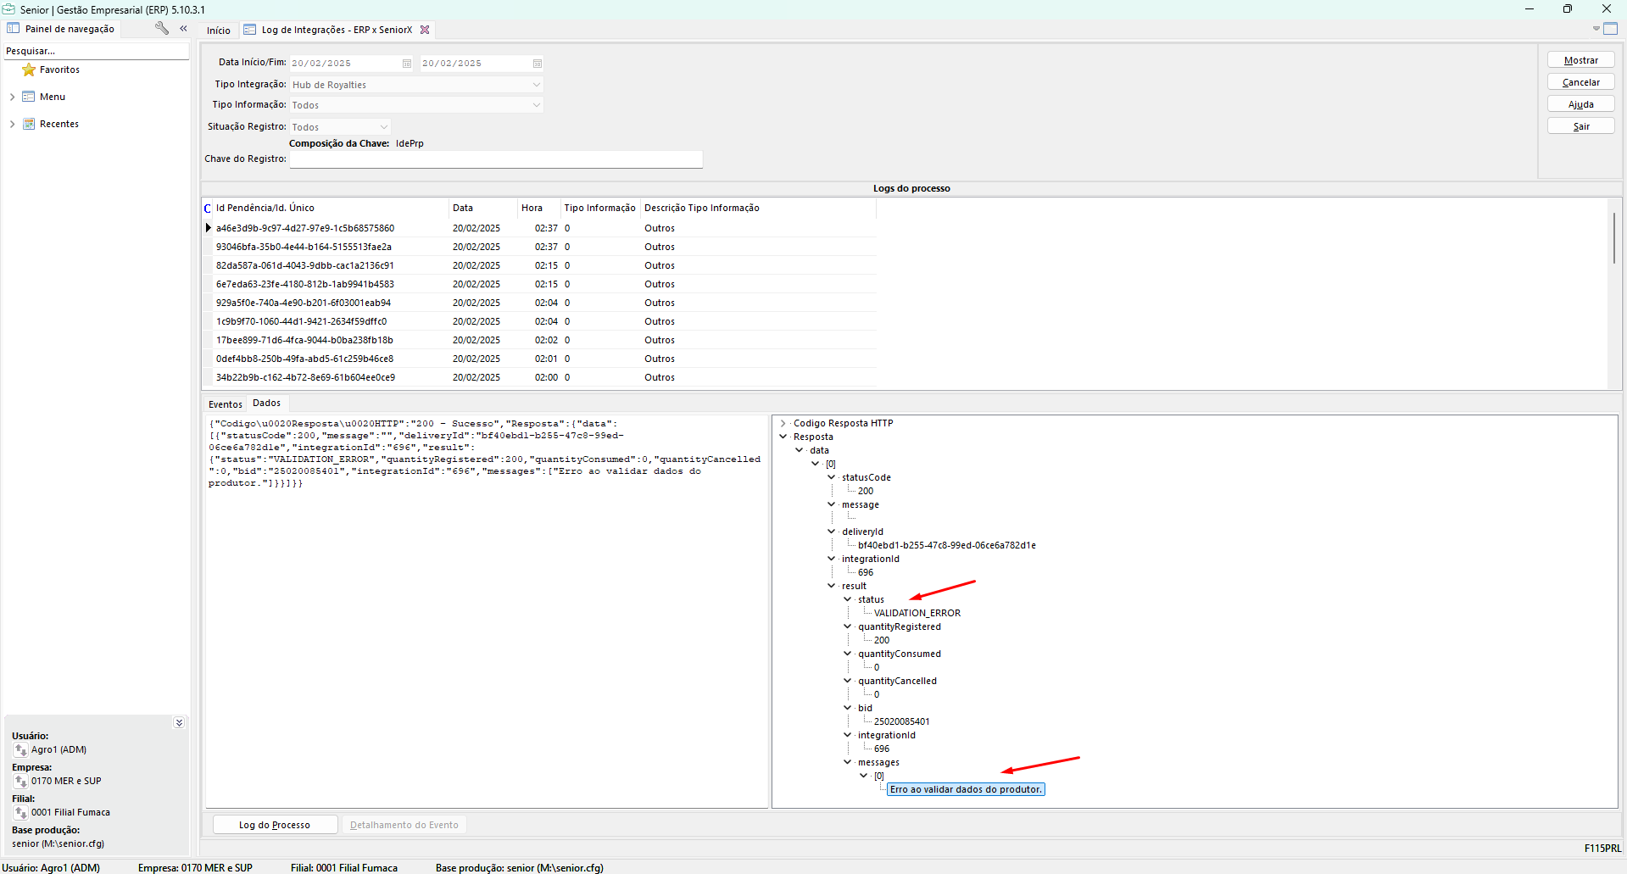The height and width of the screenshot is (874, 1627).
Task: Click the wrench settings icon in navigation panel
Action: pyautogui.click(x=162, y=28)
